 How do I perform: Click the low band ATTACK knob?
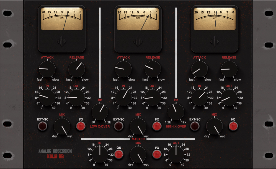point(47,69)
